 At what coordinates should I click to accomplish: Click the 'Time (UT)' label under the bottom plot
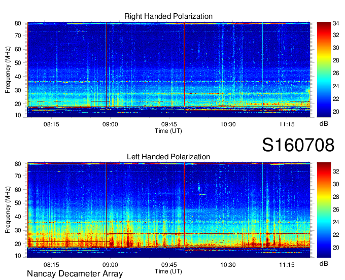168,271
